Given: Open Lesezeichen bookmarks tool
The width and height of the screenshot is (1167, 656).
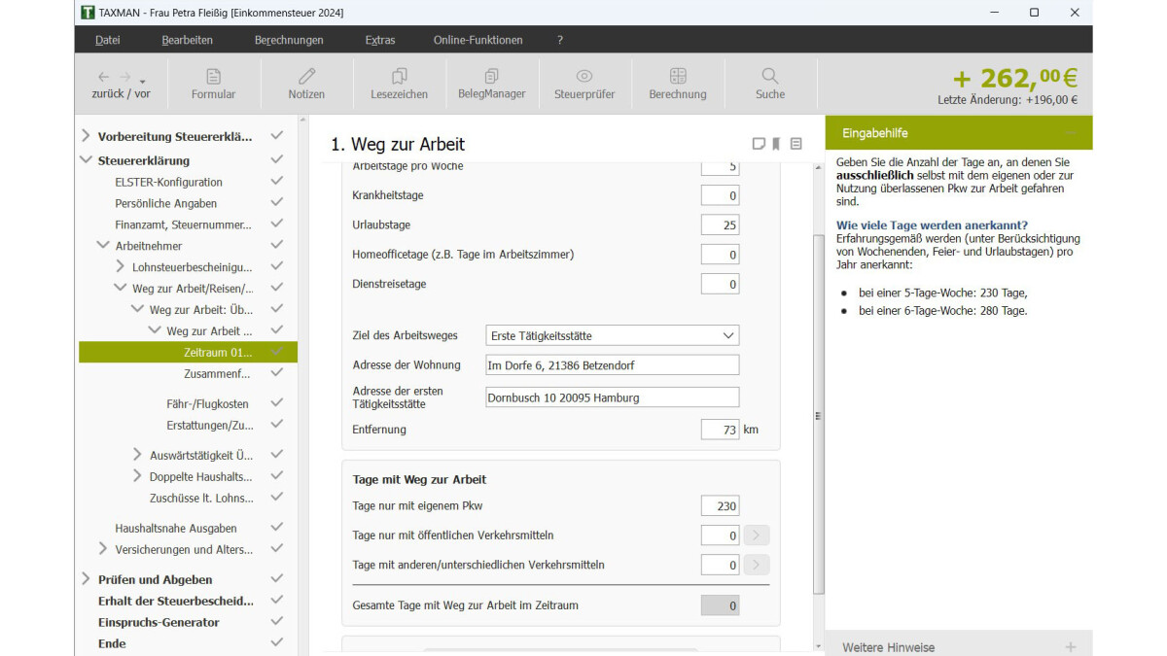Looking at the screenshot, I should click(x=399, y=77).
